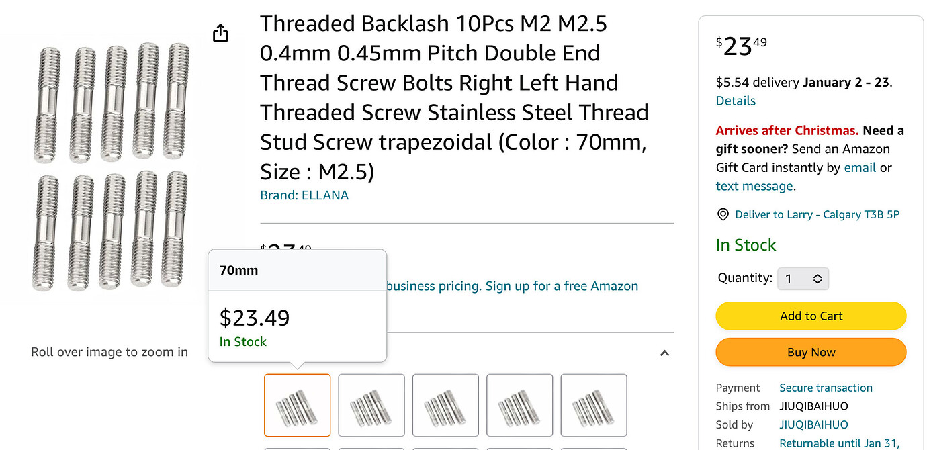Collapse the section using the chevron arrow
The height and width of the screenshot is (450, 927).
point(664,353)
